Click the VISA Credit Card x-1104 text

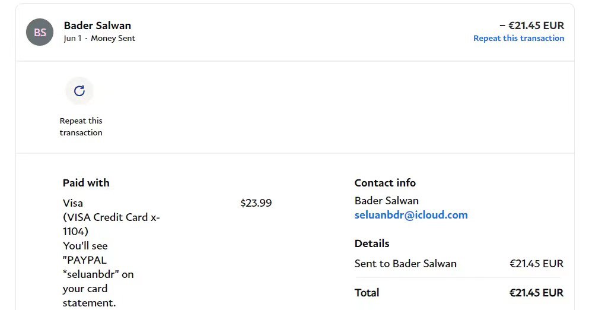(111, 224)
